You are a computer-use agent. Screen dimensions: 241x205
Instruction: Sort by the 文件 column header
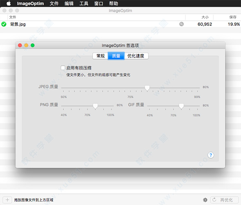pyautogui.click(x=97, y=17)
